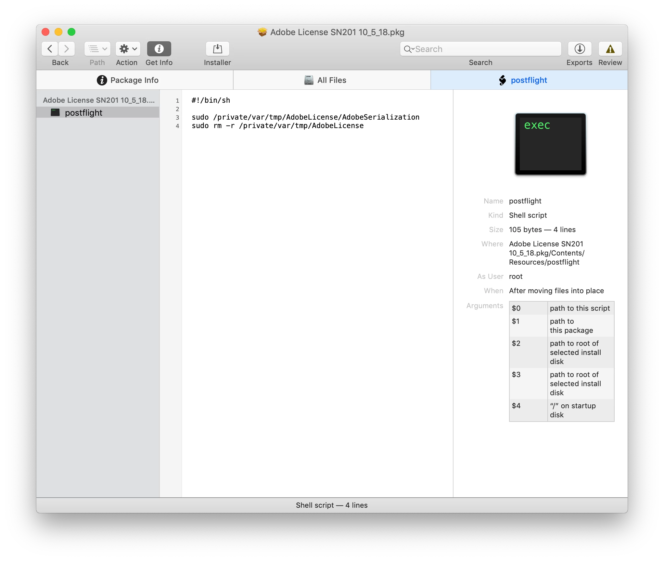
Task: Select the postflight tab
Action: [529, 80]
